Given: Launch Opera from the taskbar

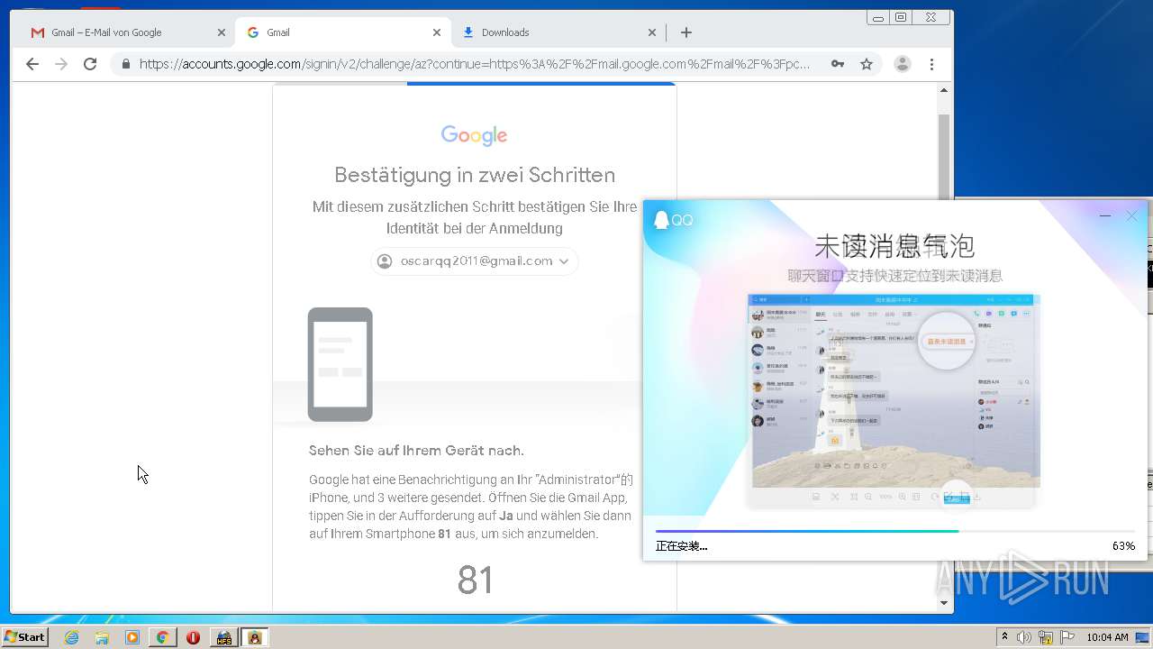Looking at the screenshot, I should (x=193, y=637).
